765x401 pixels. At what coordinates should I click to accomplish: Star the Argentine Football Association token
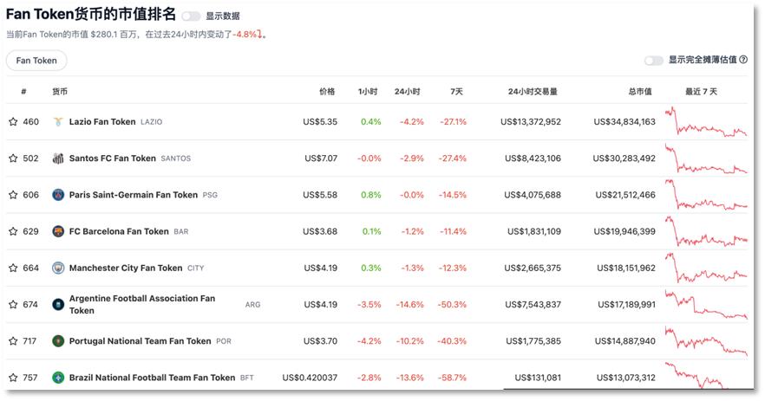[x=13, y=305]
